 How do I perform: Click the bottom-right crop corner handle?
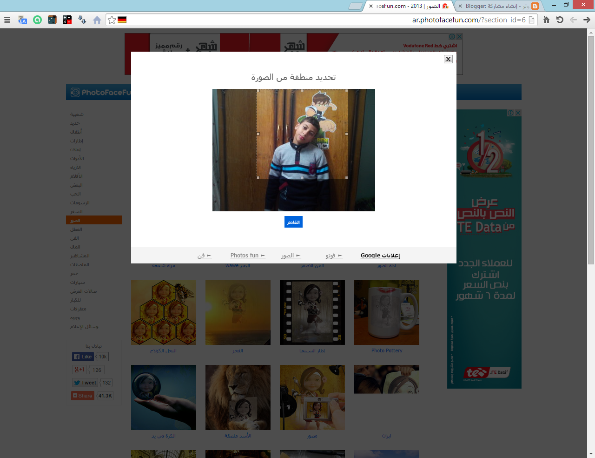click(x=347, y=178)
